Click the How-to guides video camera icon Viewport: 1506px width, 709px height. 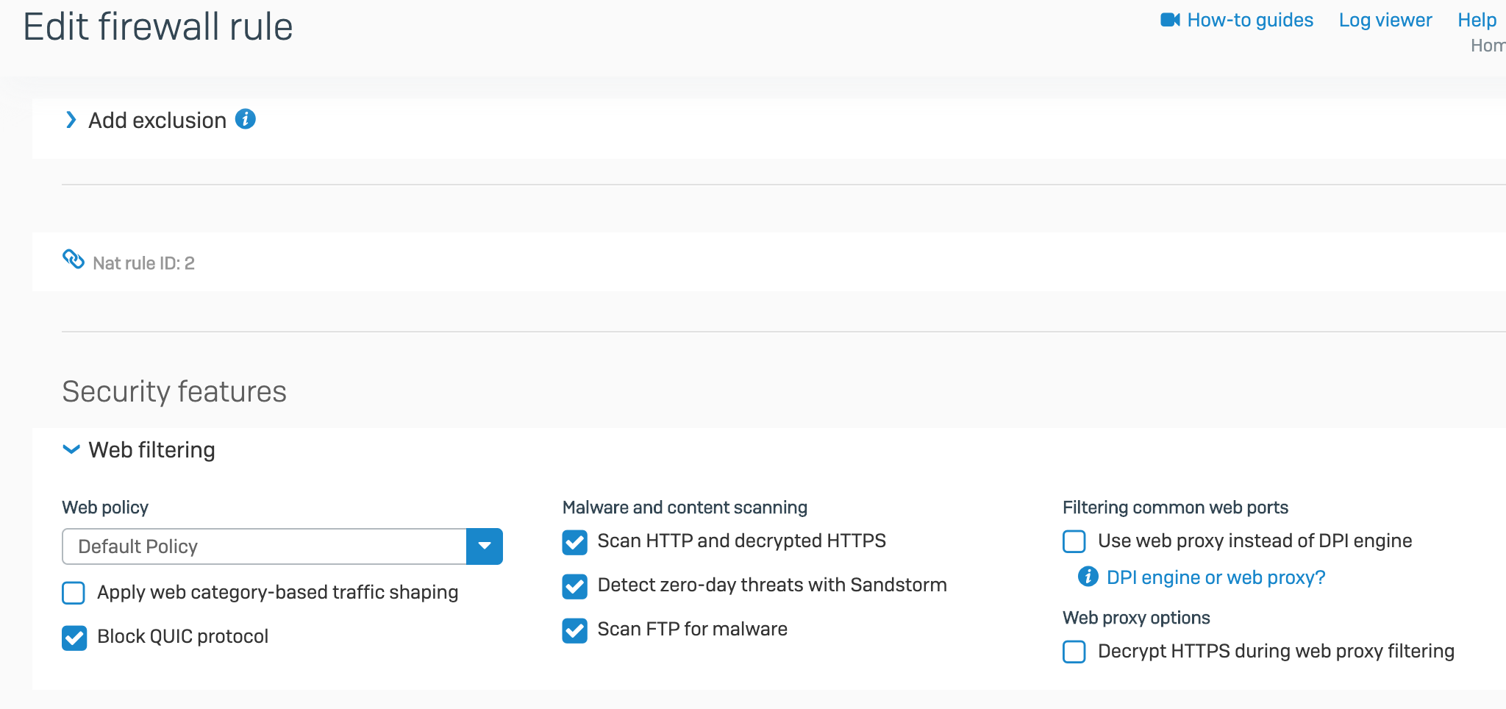click(x=1170, y=20)
